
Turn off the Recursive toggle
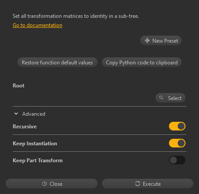click(177, 126)
